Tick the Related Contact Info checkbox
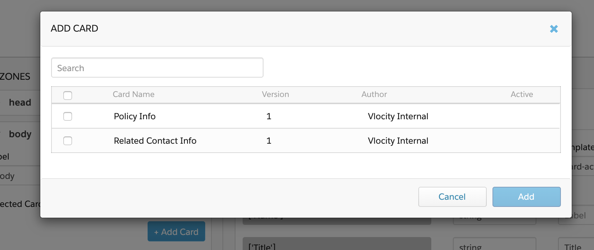Screen dimensions: 594x250 (68, 141)
